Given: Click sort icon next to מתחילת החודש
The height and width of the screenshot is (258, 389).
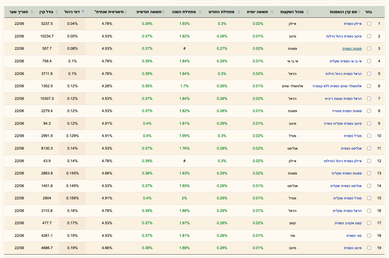Looking at the screenshot, I should (238, 12).
